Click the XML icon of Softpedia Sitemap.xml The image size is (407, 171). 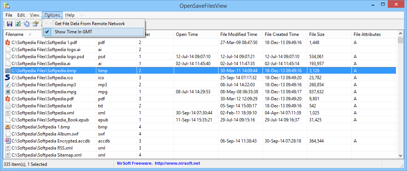(x=8, y=155)
